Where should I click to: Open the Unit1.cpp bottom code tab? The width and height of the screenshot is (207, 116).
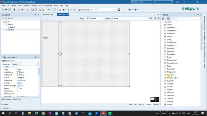133,104
